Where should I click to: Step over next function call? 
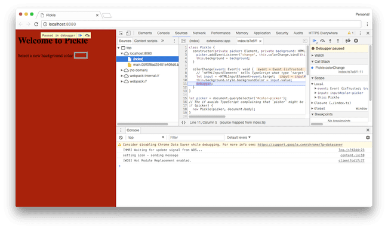pyautogui.click(x=322, y=41)
